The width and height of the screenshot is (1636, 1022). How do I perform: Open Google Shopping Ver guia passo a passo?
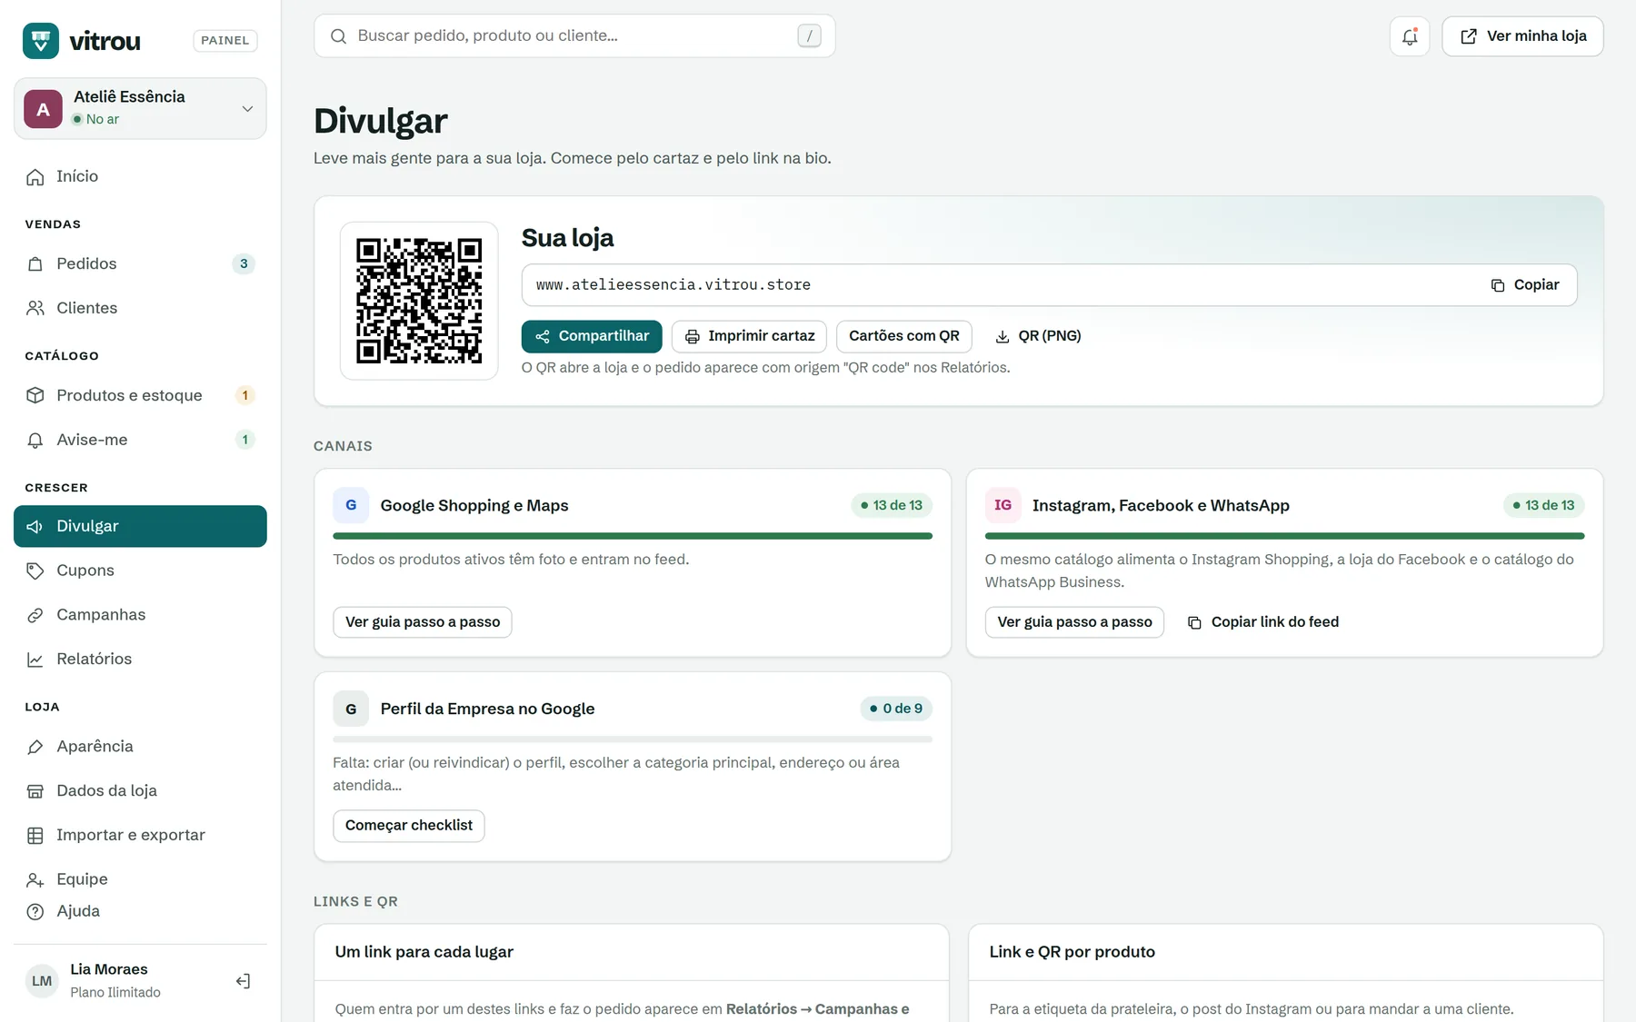(x=423, y=622)
